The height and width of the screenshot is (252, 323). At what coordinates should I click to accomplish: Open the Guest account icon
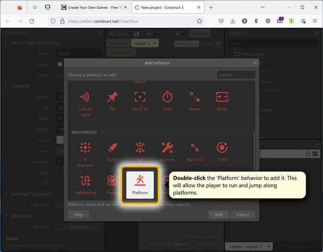click(x=218, y=44)
